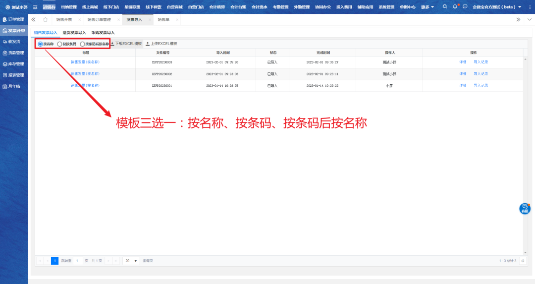Click the page jump number input field

(x=78, y=261)
